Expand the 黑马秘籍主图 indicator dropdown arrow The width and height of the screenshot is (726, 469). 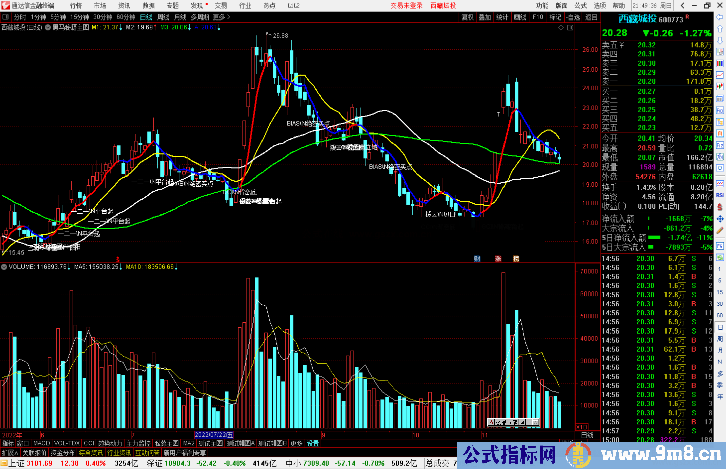point(48,28)
